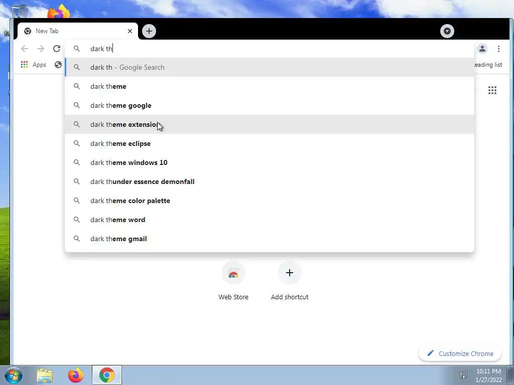Click the forward navigation arrow

point(40,49)
